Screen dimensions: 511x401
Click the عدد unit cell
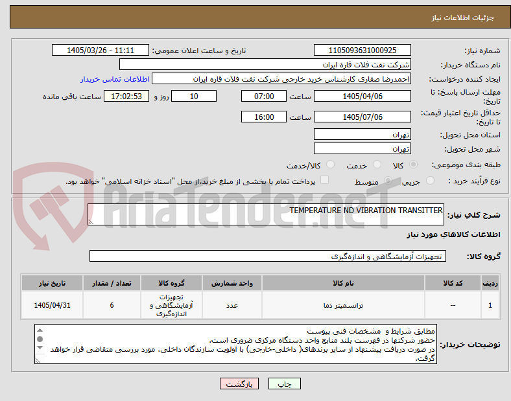pyautogui.click(x=232, y=305)
